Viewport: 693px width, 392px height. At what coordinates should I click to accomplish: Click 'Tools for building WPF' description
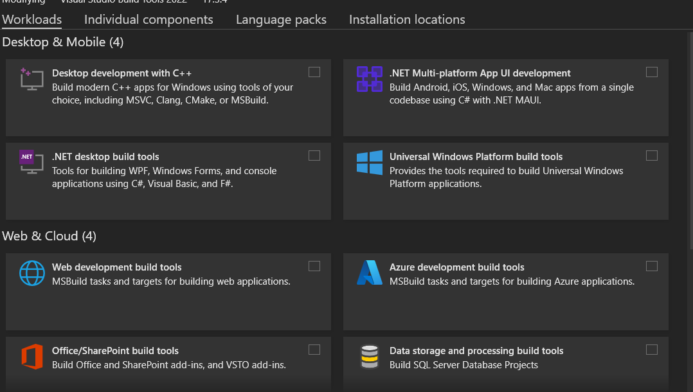point(164,177)
